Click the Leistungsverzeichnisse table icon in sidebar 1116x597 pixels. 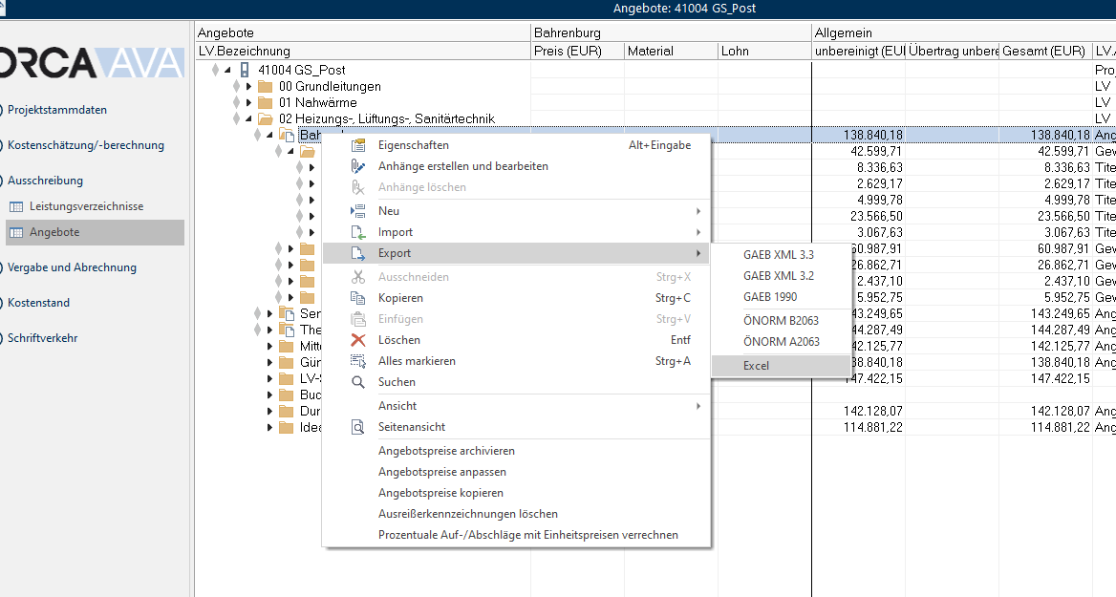point(16,206)
